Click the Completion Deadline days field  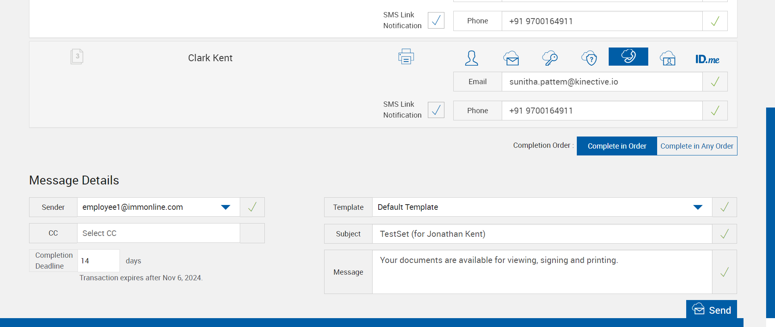tap(98, 261)
